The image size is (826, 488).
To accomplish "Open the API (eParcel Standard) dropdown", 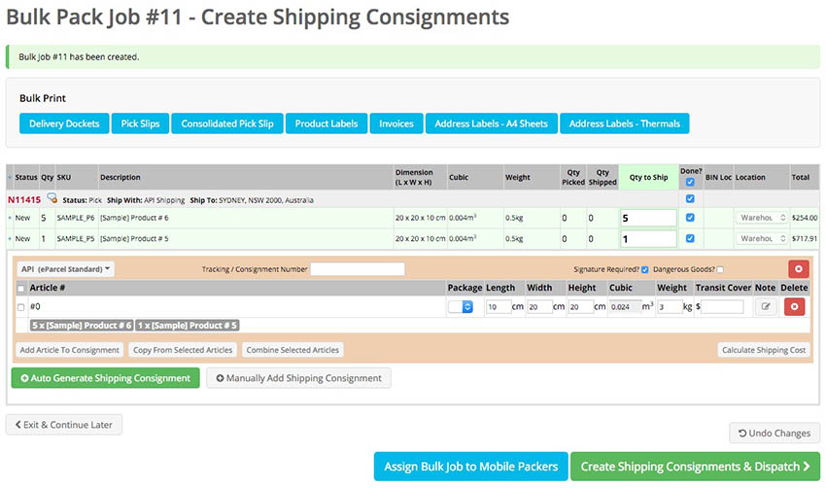I will (66, 268).
